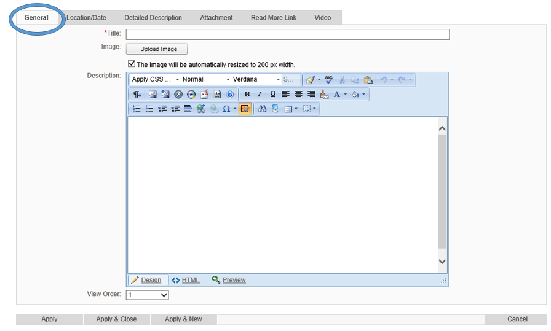Open the Attachment tab
551x331 pixels.
(216, 18)
